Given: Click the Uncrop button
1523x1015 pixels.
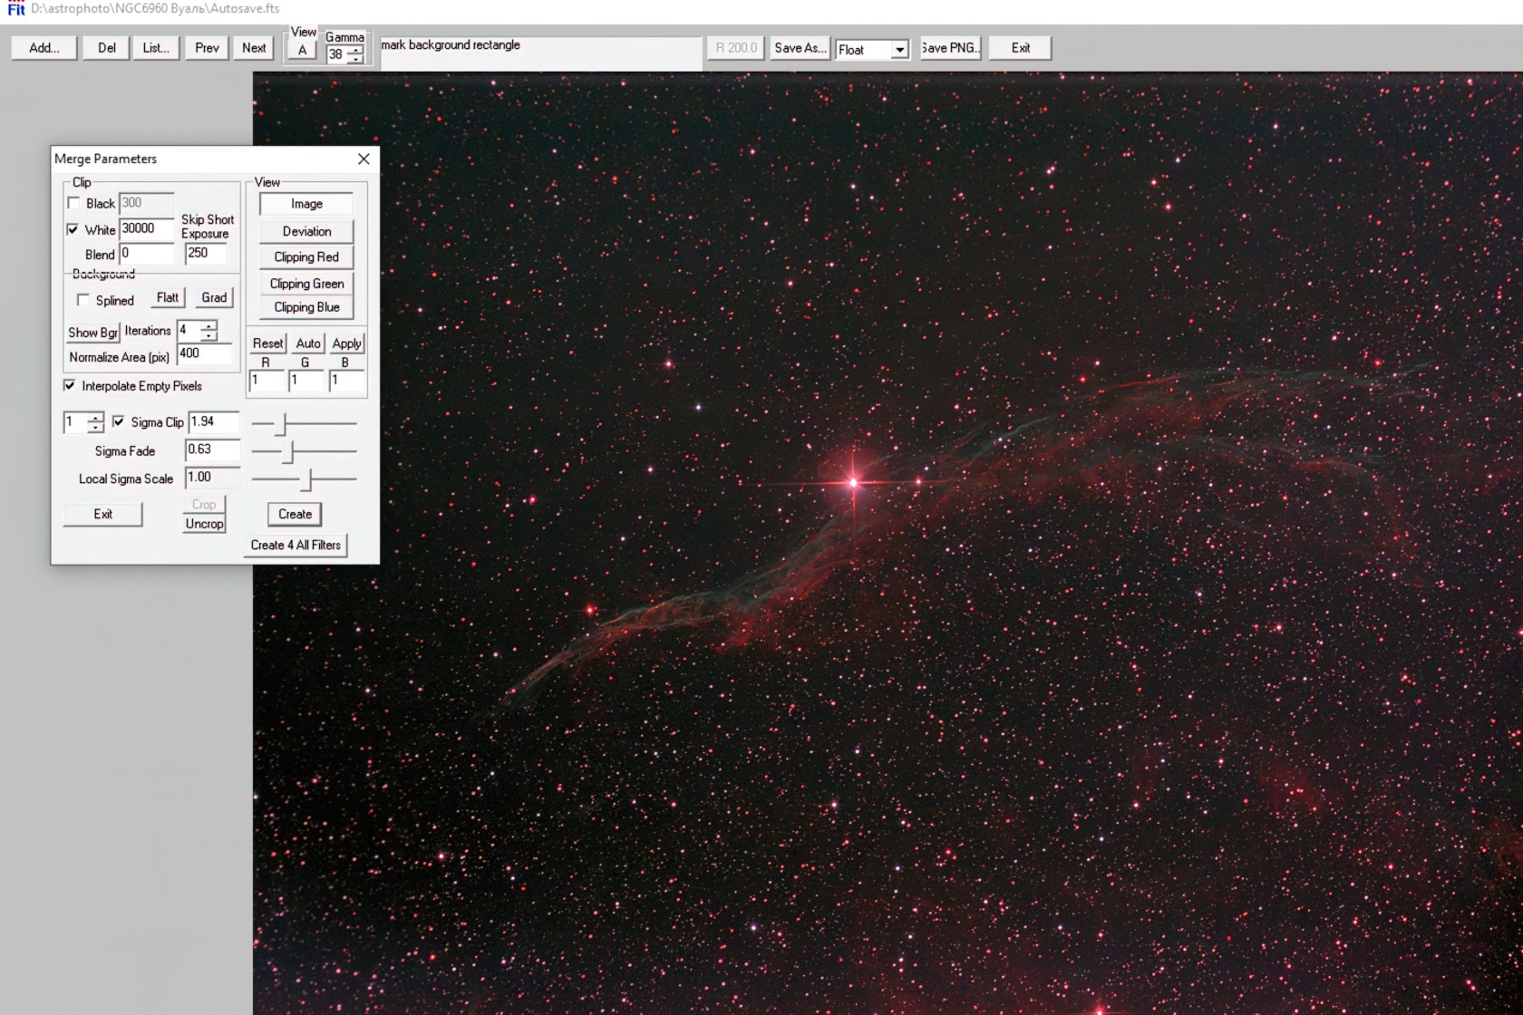Looking at the screenshot, I should tap(204, 524).
